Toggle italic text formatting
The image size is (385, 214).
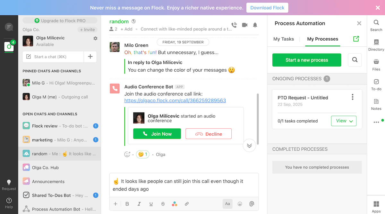pyautogui.click(x=139, y=204)
